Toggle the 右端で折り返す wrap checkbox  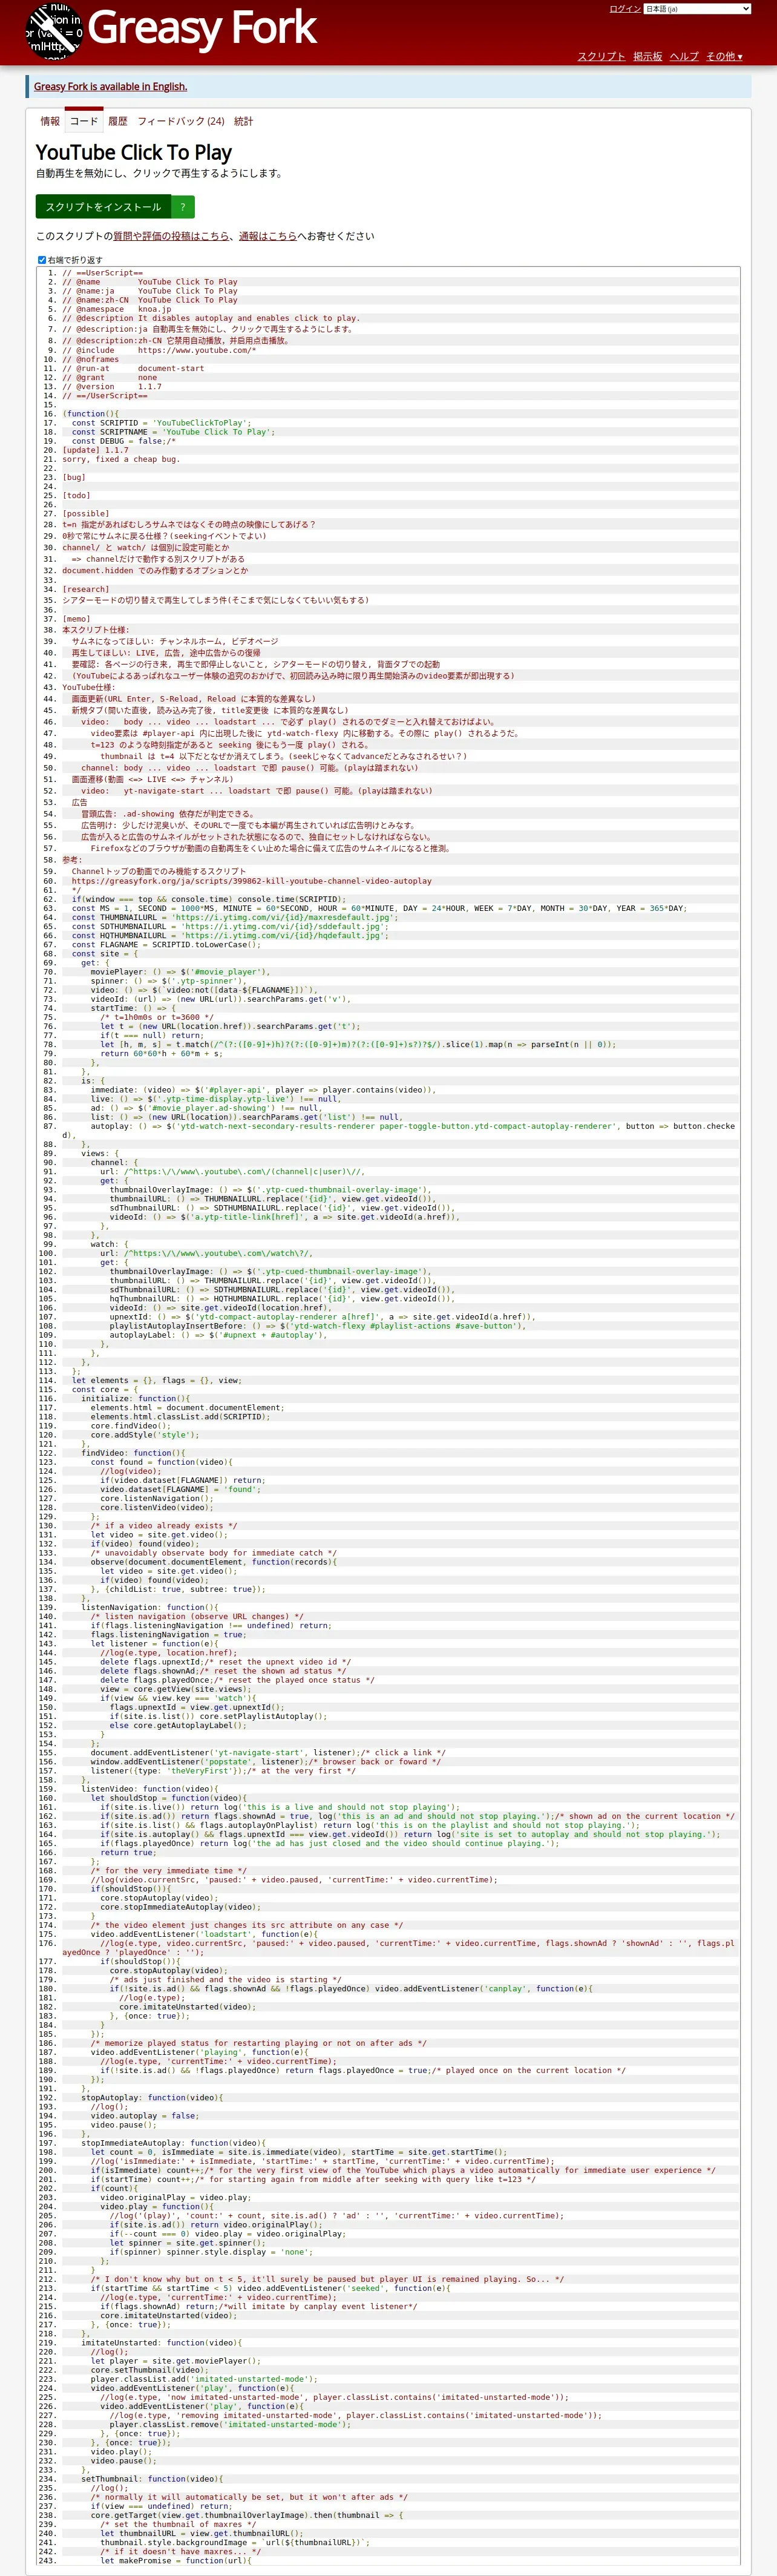[42, 260]
